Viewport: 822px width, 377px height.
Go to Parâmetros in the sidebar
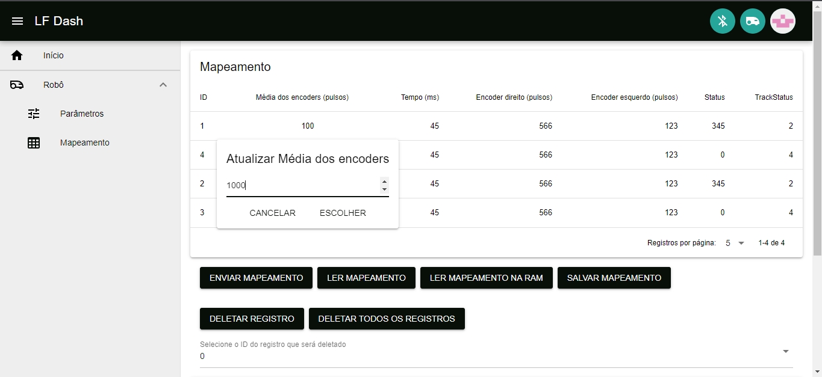pyautogui.click(x=82, y=114)
